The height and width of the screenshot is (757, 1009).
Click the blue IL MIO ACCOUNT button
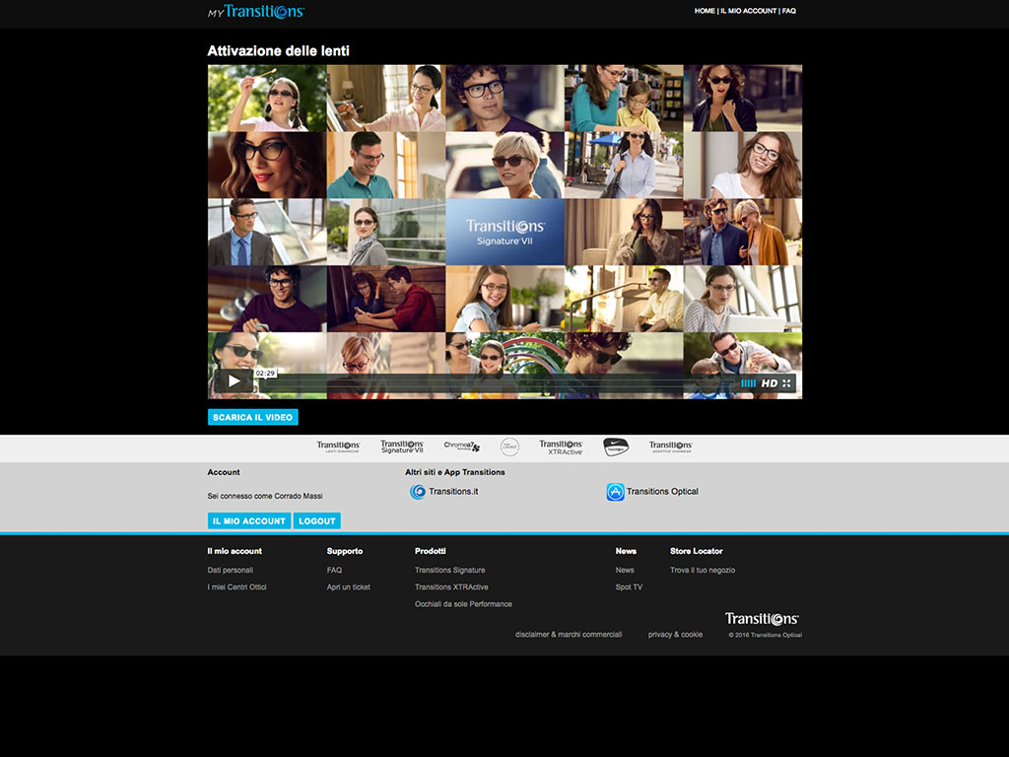(249, 520)
